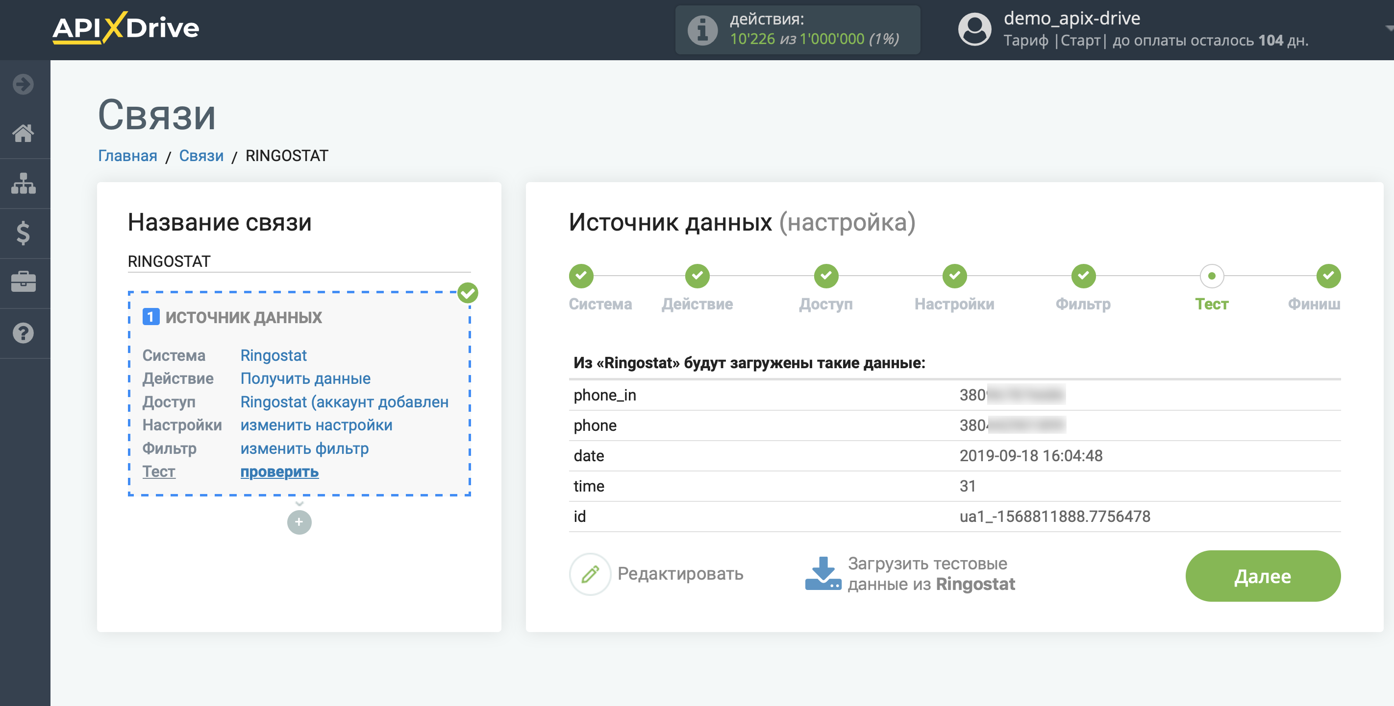Viewport: 1394px width, 706px height.
Task: Open Ringostat (аккаунт добавлен access link
Action: point(344,402)
